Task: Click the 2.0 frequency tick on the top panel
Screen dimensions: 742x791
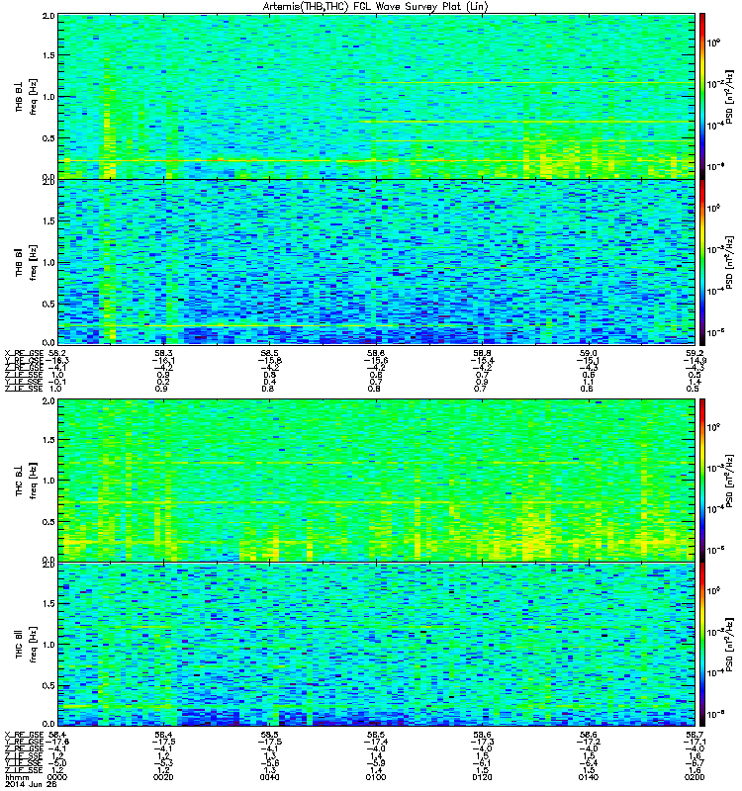Action: 48,16
